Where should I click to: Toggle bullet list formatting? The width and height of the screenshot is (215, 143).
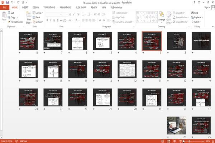click(83, 14)
